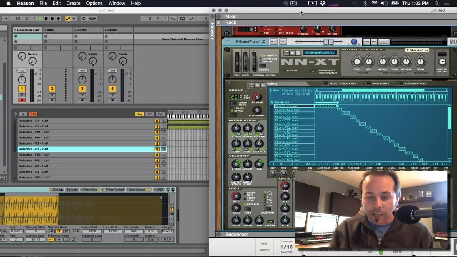Click the play button in Ableton transport
The height and width of the screenshot is (257, 457).
pyautogui.click(x=40, y=19)
